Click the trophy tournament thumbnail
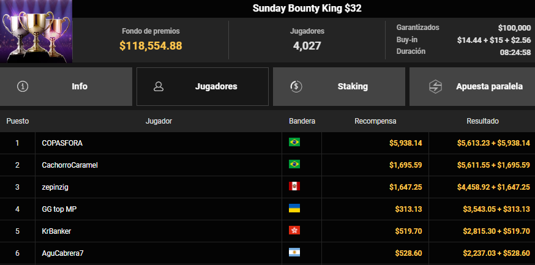 tap(36, 31)
